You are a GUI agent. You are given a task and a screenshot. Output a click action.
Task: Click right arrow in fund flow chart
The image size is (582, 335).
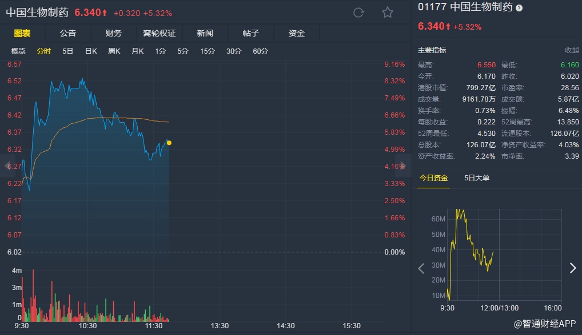(x=573, y=268)
